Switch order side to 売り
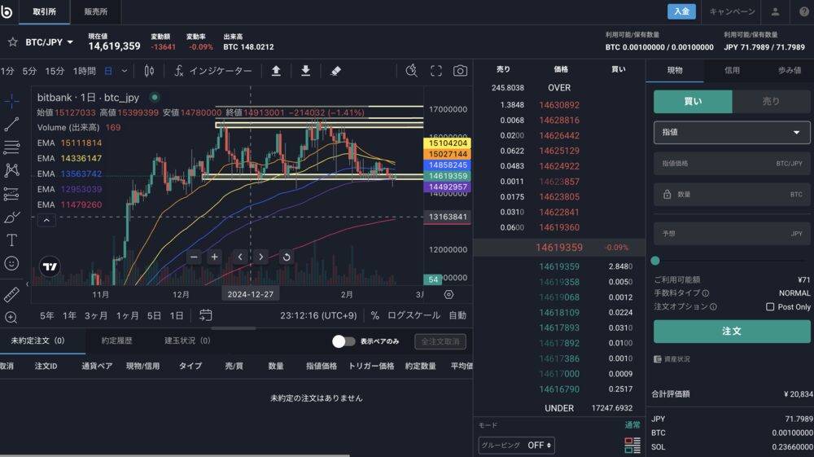Viewport: 814px width, 457px height. pyautogui.click(x=771, y=102)
